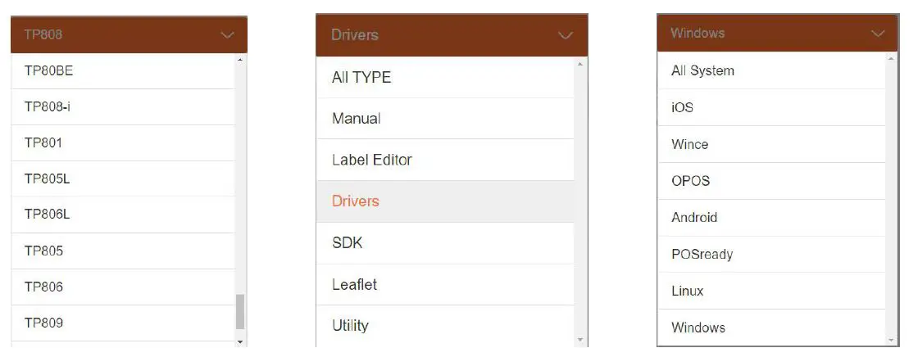
Task: Select the highlighted Drivers option
Action: click(356, 201)
